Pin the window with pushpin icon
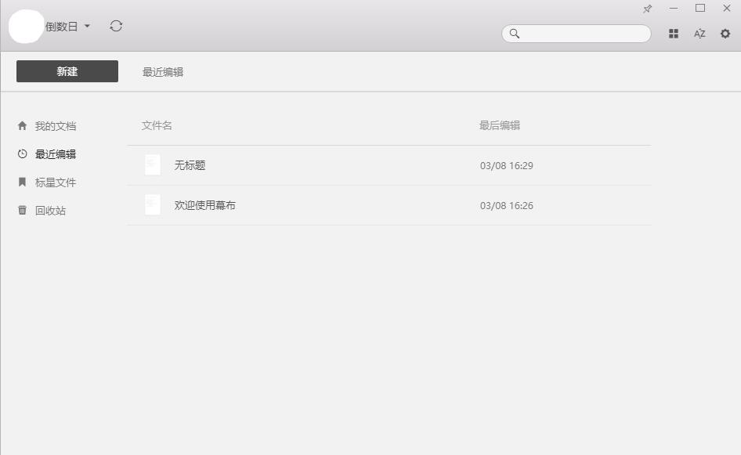The image size is (741, 455). (x=648, y=9)
